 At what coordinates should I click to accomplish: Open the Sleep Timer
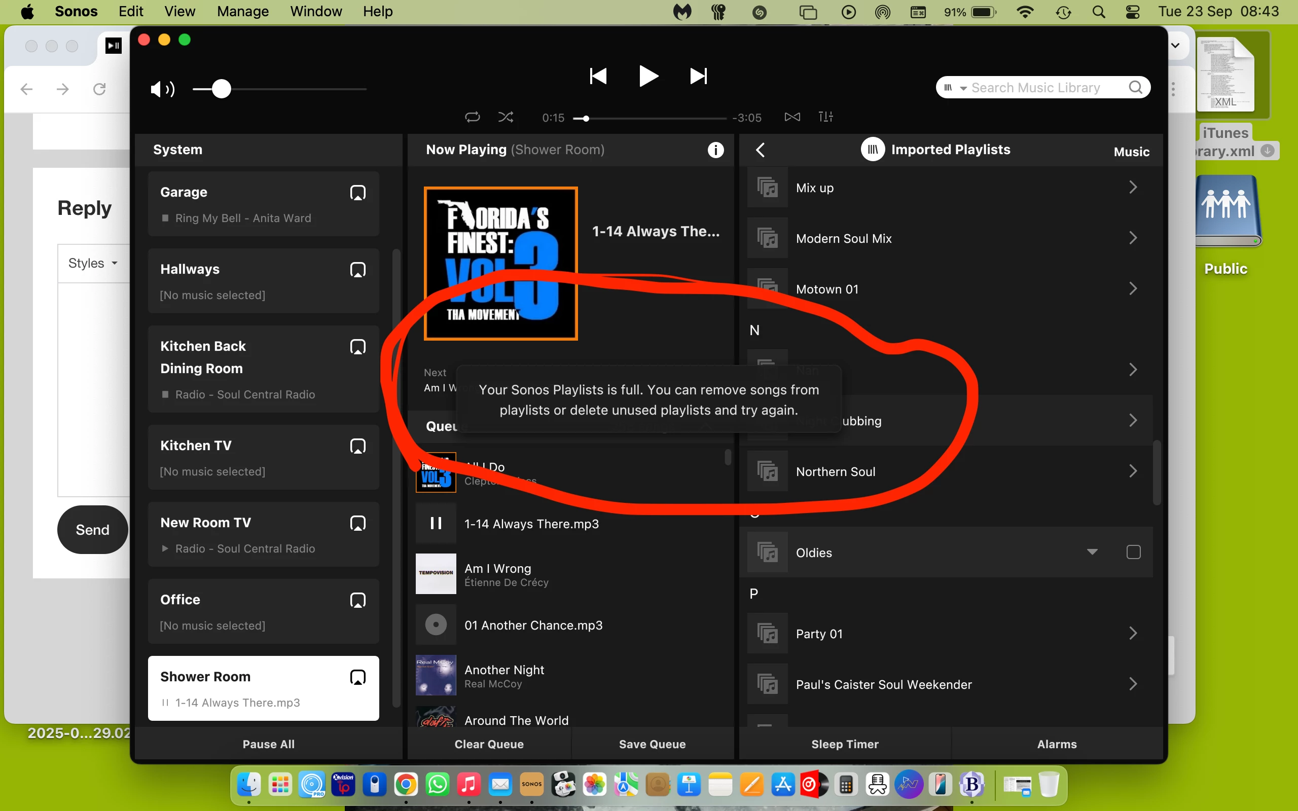[845, 744]
